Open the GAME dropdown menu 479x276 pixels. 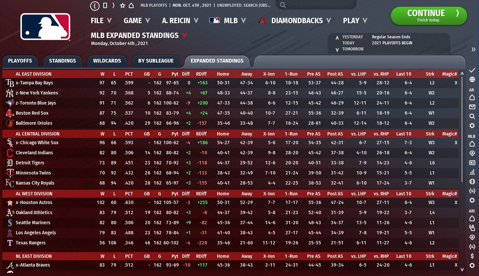137,21
